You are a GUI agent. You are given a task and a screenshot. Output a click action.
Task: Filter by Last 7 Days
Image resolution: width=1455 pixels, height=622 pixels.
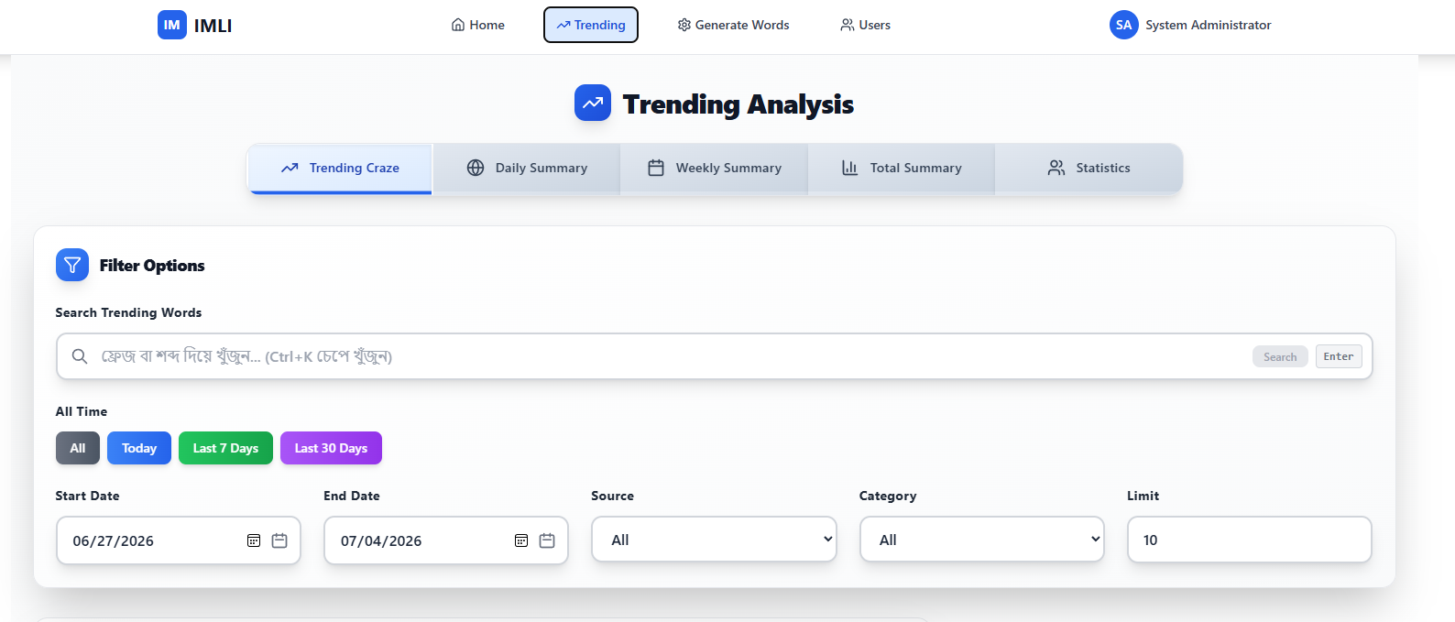225,448
